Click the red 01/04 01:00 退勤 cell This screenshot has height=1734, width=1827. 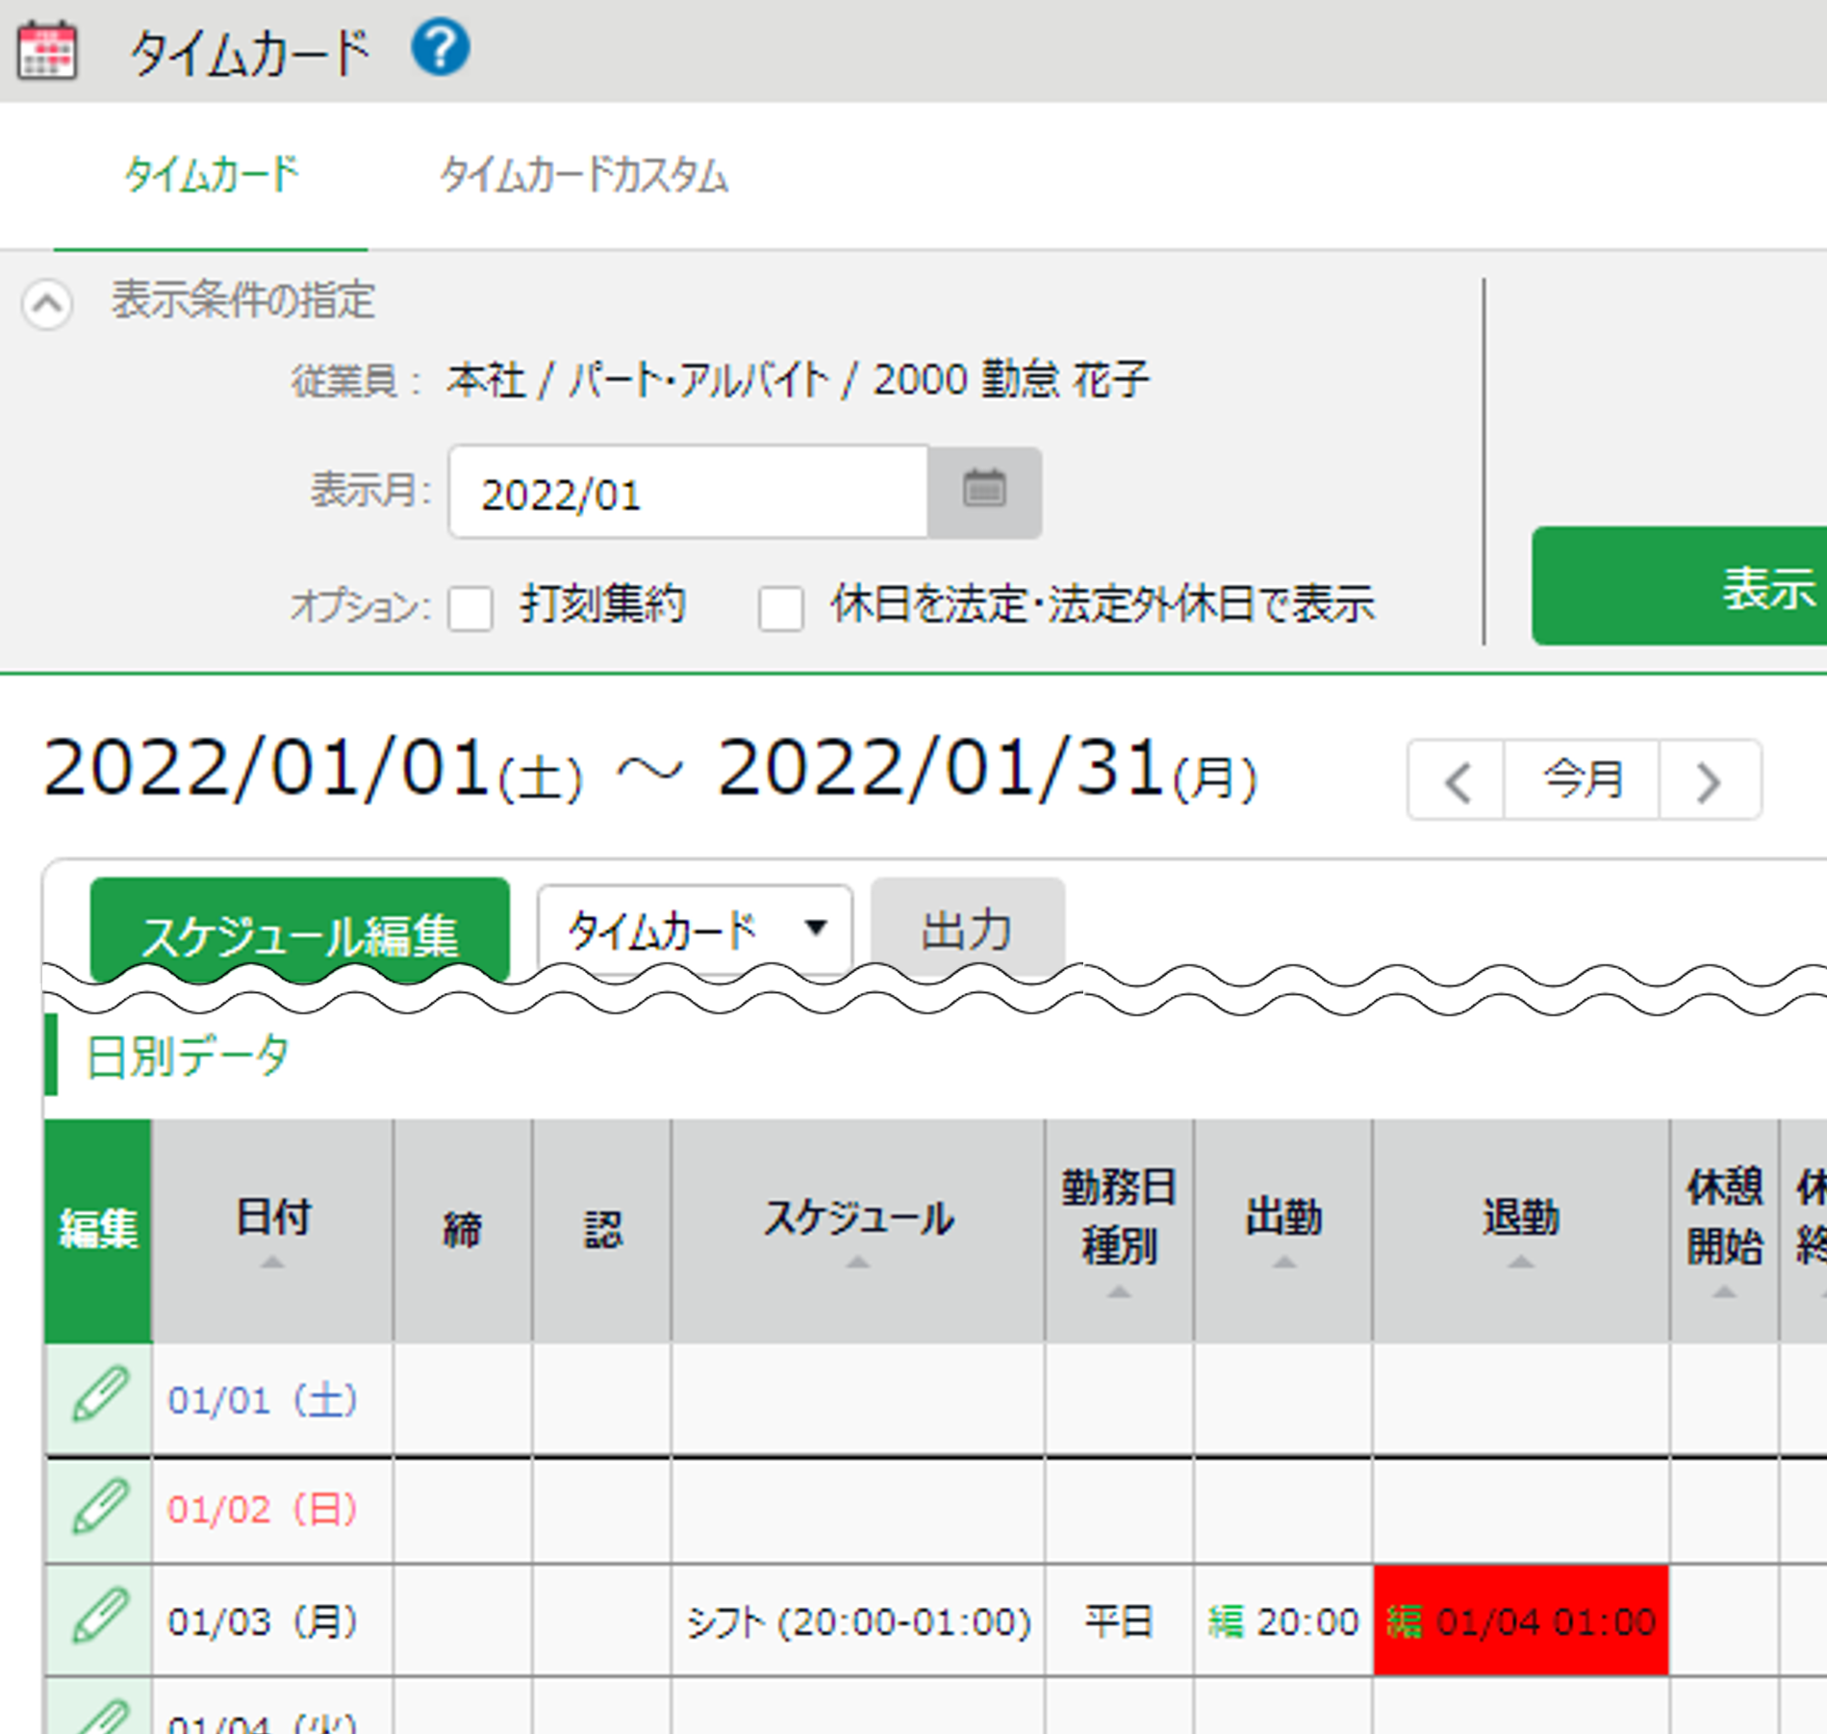click(1520, 1620)
